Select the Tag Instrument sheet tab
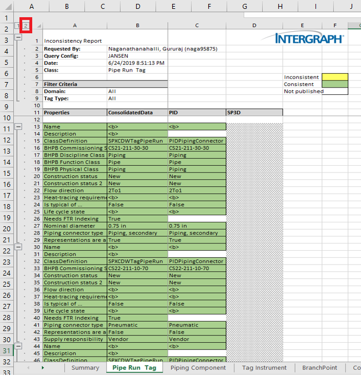This screenshot has height=376, width=361. click(x=264, y=368)
